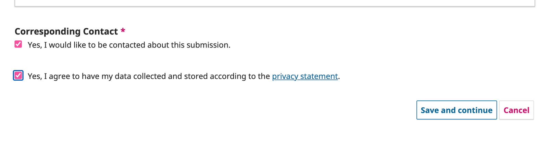
Task: Click the 'Yes, I agree to have my data collected' label
Action: pos(149,76)
